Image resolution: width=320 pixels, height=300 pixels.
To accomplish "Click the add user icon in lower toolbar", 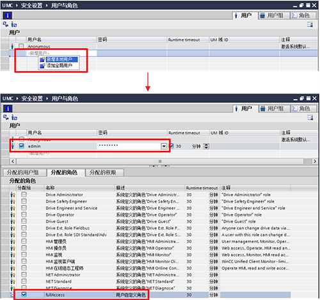I will point(14,118).
